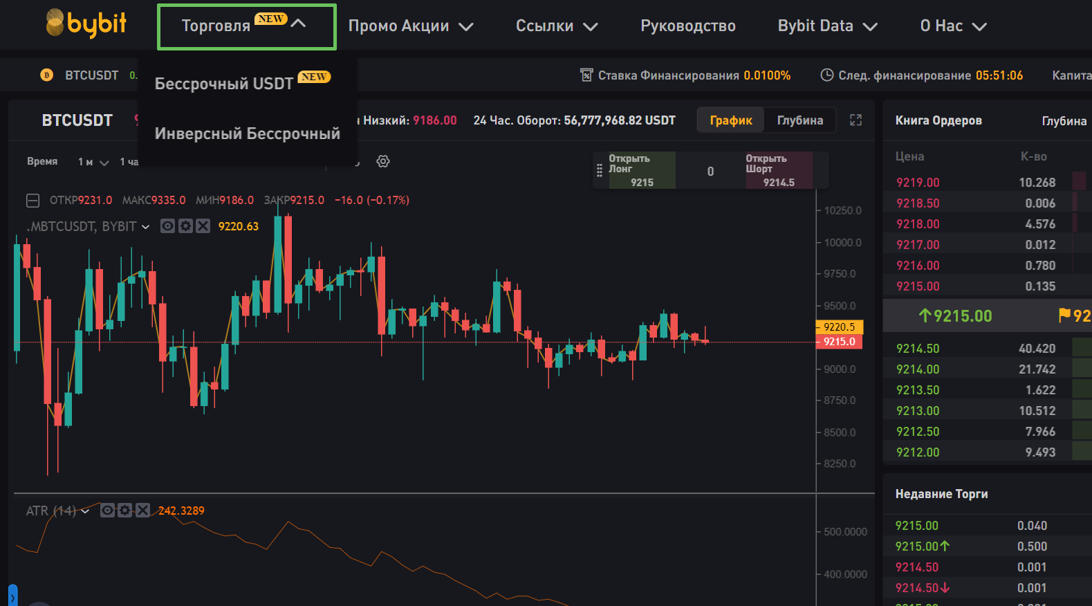Viewport: 1092px width, 606px height.
Task: Click the funding rate calculator icon
Action: 586,75
